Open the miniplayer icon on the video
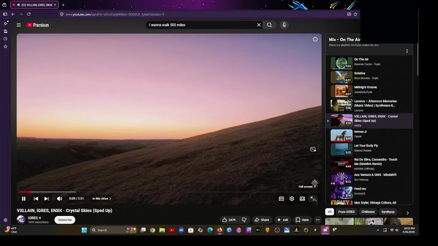This screenshot has height=246, width=438. 313,149
